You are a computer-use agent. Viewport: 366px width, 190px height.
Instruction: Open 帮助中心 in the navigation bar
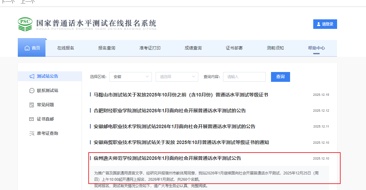click(x=316, y=48)
